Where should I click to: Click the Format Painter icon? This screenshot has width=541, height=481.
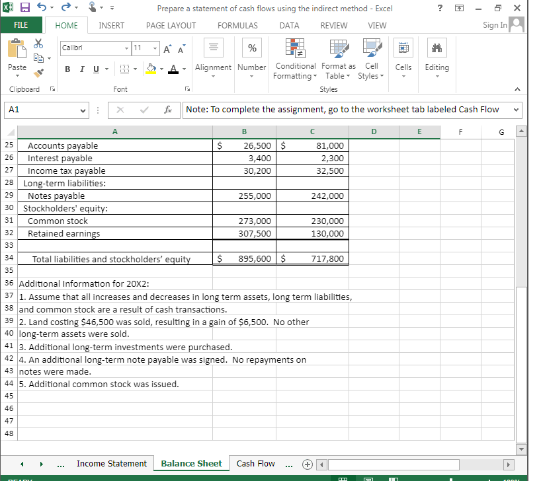point(38,73)
